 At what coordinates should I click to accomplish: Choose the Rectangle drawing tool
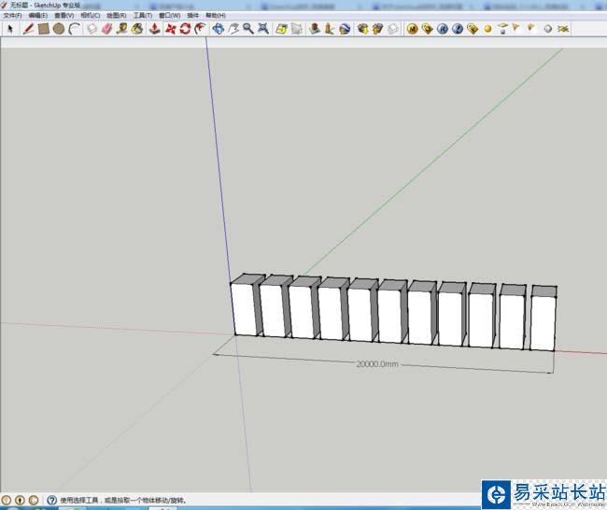43,29
